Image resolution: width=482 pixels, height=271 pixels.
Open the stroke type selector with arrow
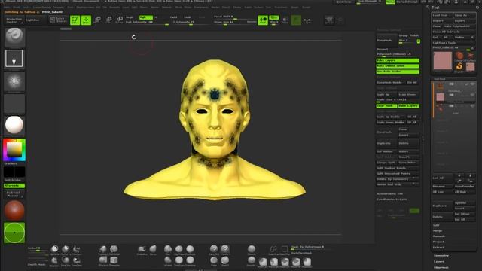[14, 59]
